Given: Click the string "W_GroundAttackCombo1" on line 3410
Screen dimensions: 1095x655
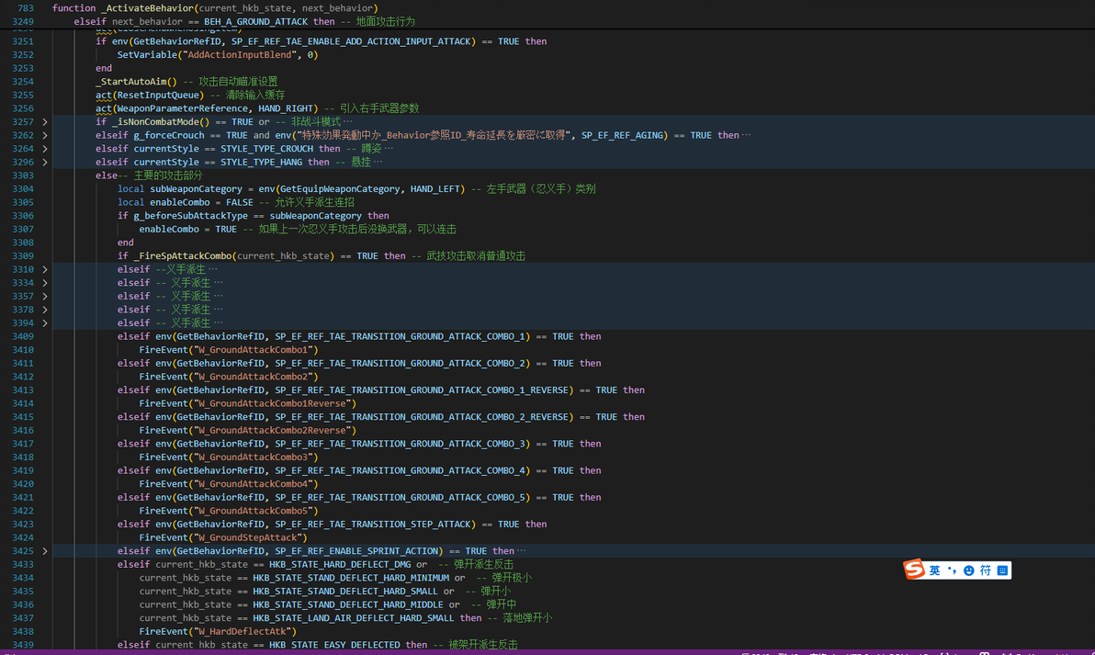Looking at the screenshot, I should (255, 350).
